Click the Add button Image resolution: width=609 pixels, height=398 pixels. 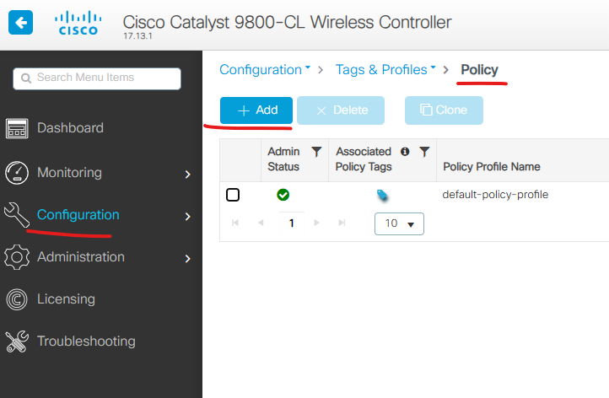(256, 110)
